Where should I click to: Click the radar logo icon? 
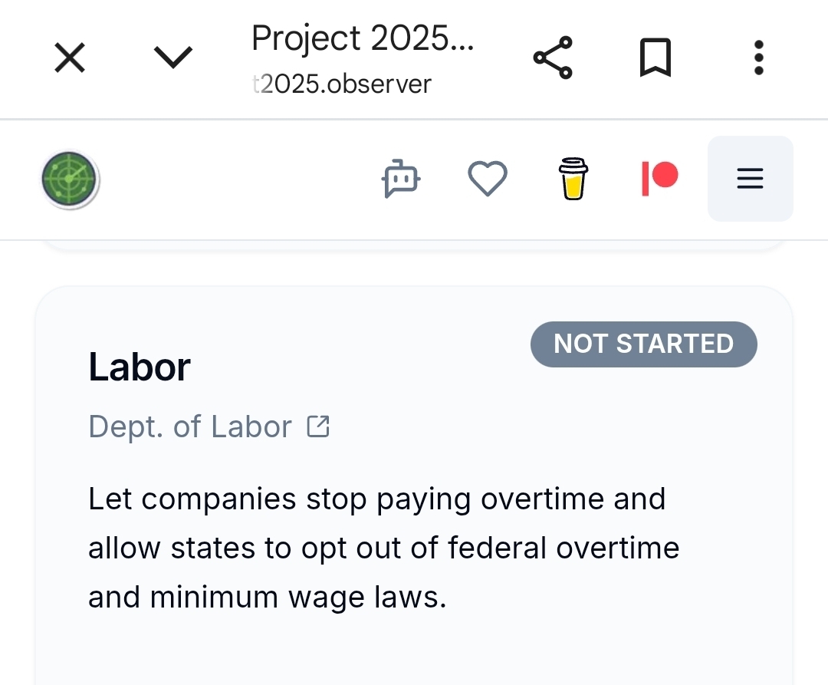(x=70, y=179)
